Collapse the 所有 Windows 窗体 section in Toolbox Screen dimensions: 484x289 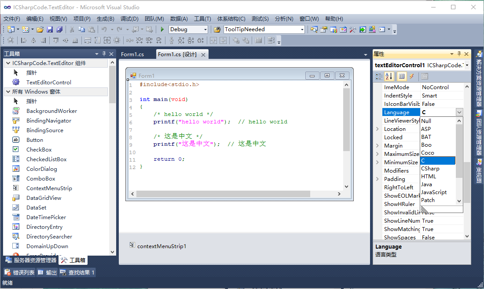[x=7, y=91]
